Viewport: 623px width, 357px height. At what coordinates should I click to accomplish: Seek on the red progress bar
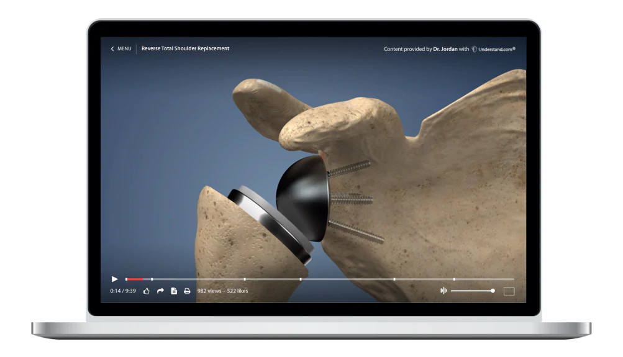coord(135,279)
